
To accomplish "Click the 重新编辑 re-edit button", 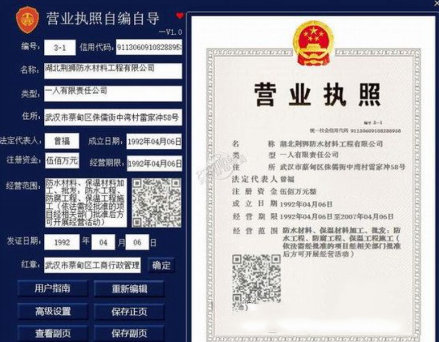I will 129,289.
